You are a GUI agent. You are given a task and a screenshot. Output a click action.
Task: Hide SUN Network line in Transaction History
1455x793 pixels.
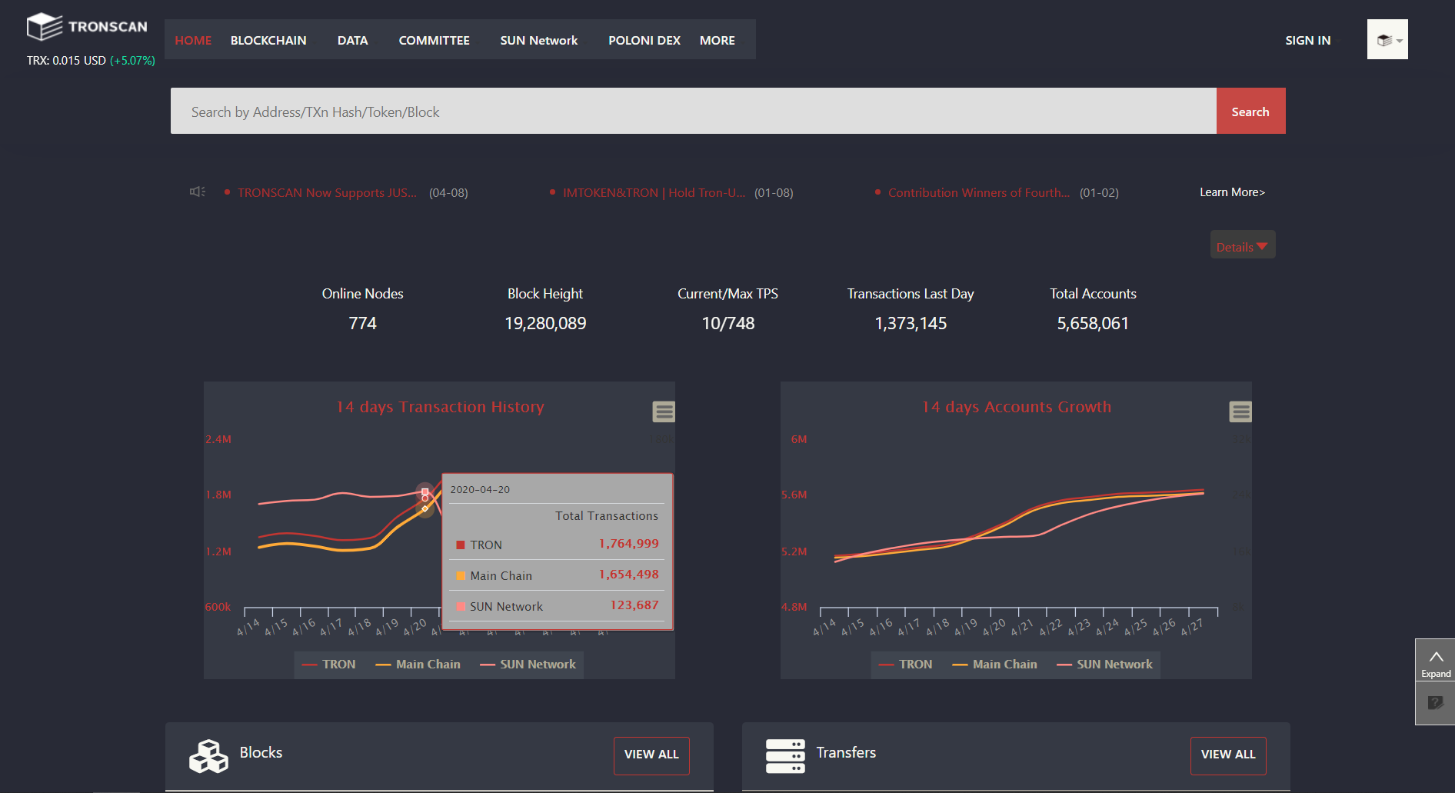528,665
